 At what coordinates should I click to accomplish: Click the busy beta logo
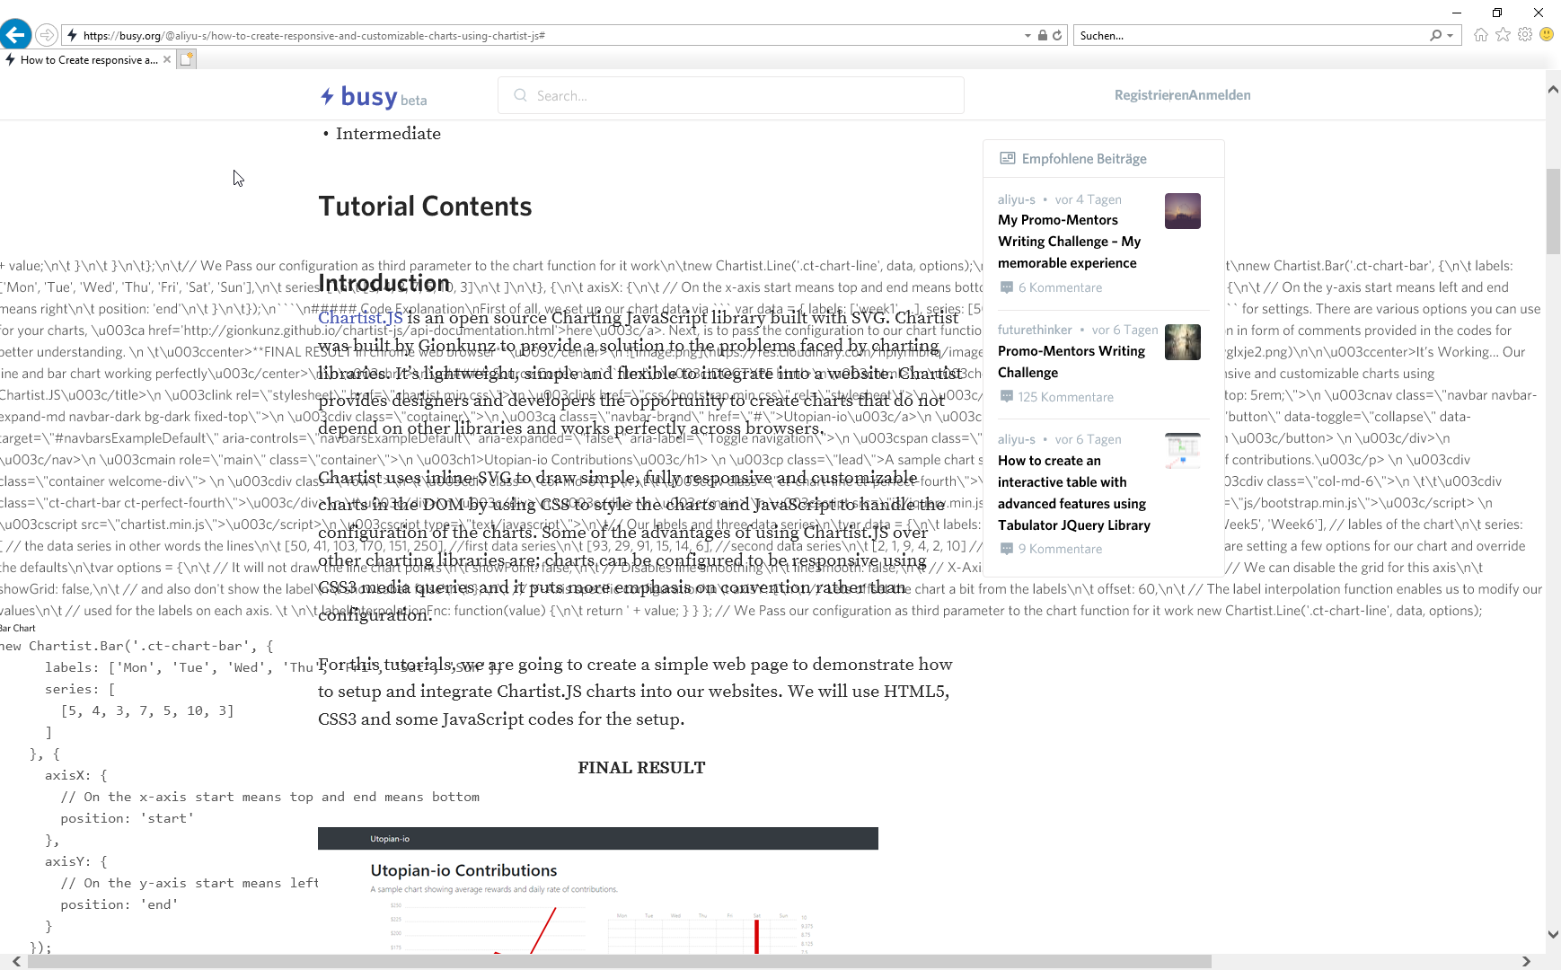point(374,96)
